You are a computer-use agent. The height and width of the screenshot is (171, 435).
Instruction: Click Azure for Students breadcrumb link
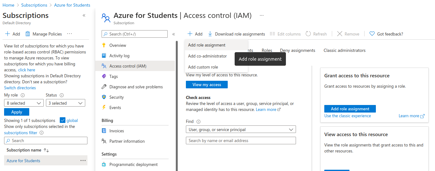[72, 5]
